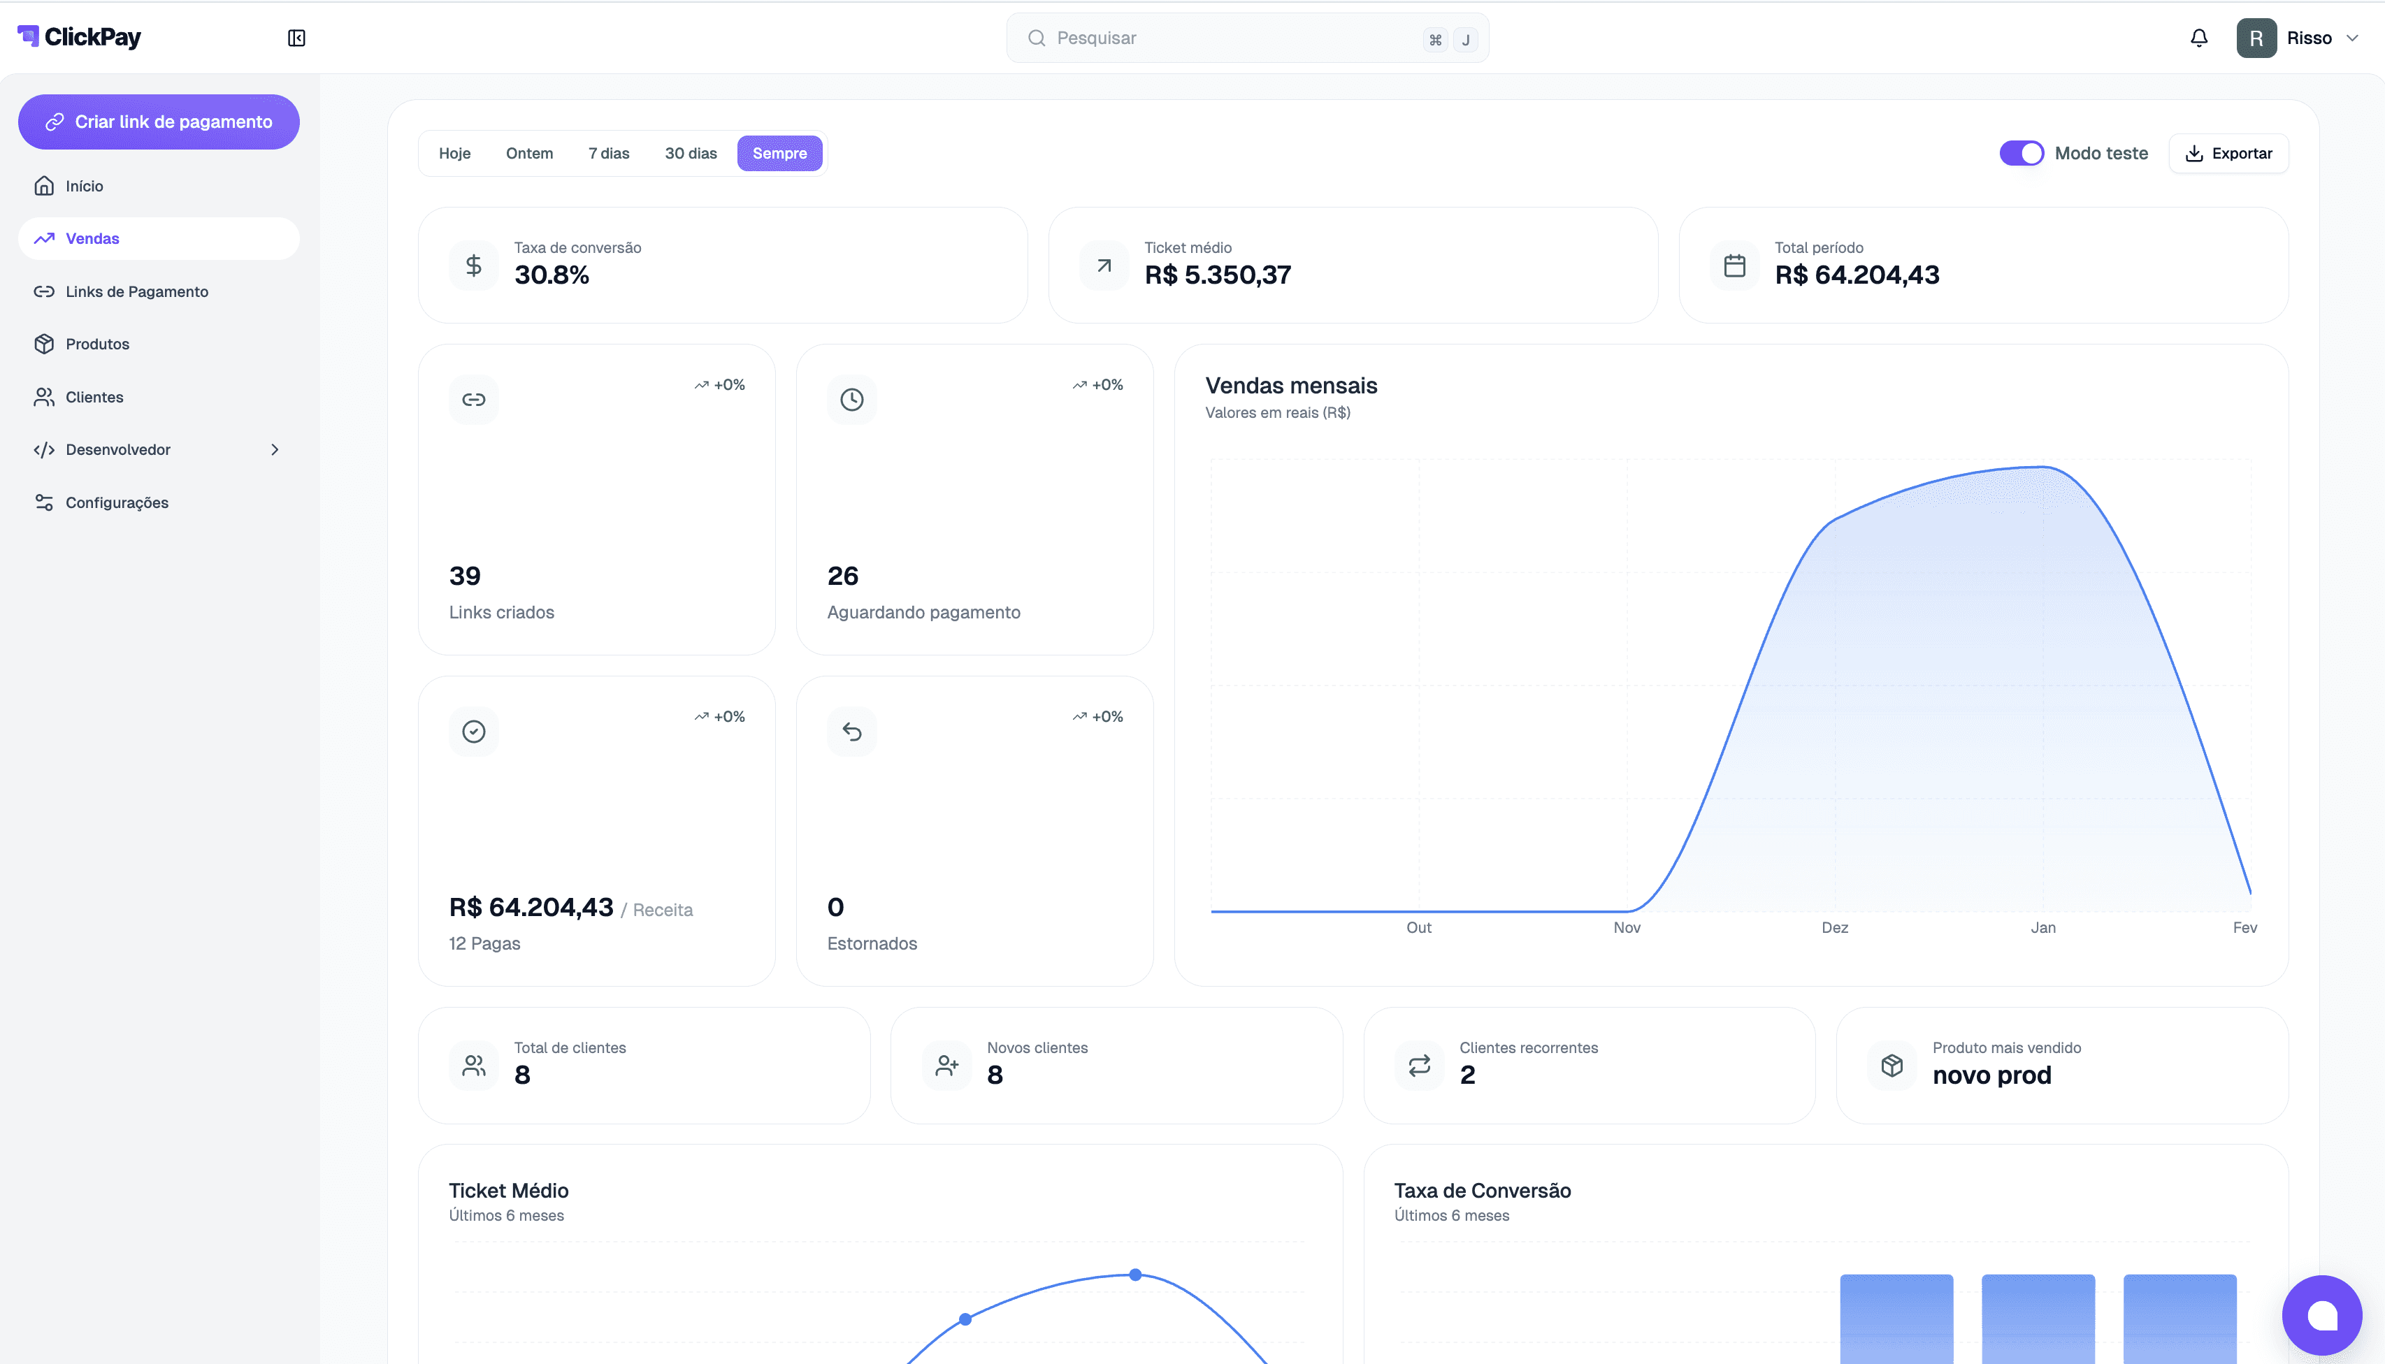Click inside the Pesquisar search field

[1218, 38]
